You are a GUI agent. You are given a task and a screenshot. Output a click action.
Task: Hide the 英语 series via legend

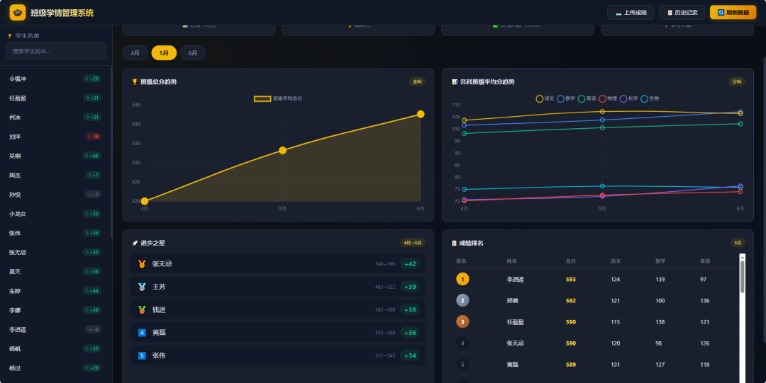(x=587, y=98)
